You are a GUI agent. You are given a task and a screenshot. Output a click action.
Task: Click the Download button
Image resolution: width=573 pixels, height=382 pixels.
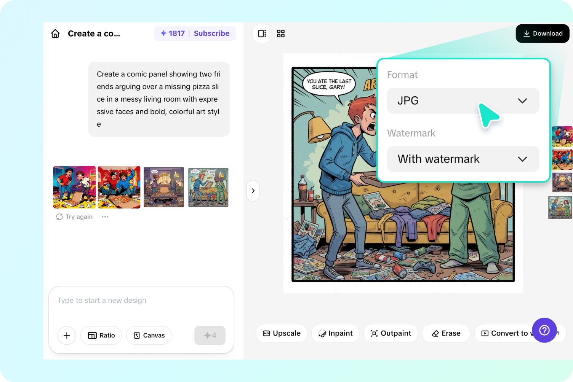point(543,33)
